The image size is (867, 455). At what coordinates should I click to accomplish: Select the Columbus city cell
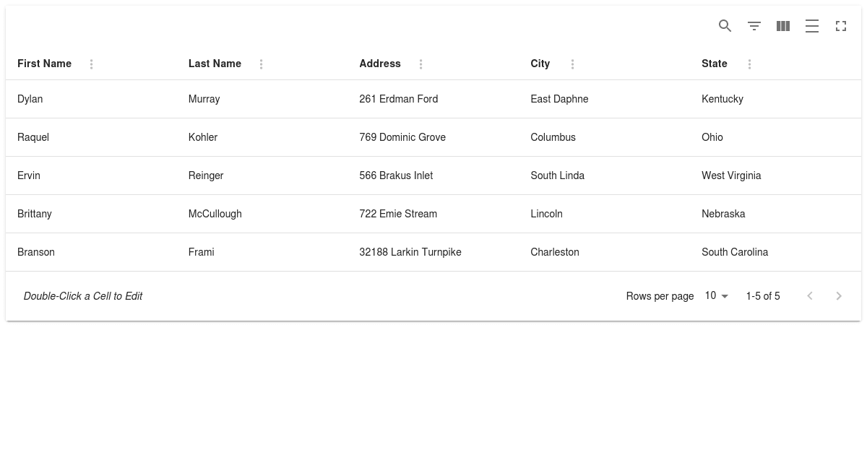coord(605,137)
